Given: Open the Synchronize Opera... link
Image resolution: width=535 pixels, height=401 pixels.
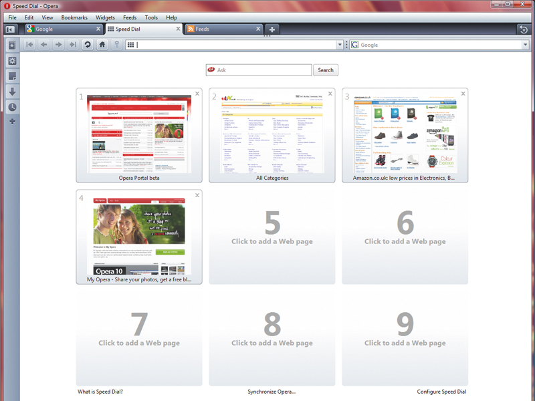Looking at the screenshot, I should (272, 392).
